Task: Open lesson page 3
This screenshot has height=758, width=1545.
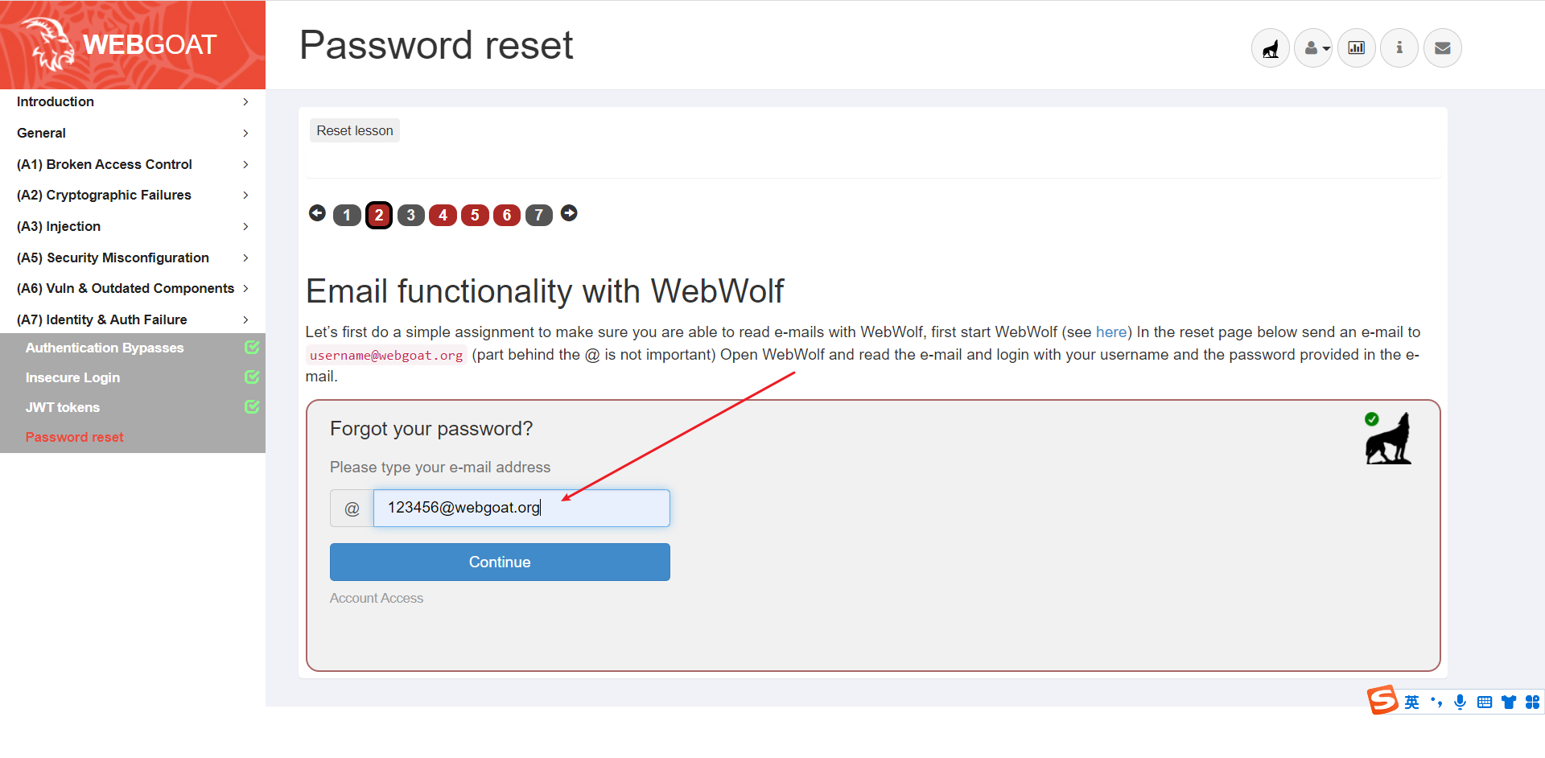Action: [x=411, y=215]
